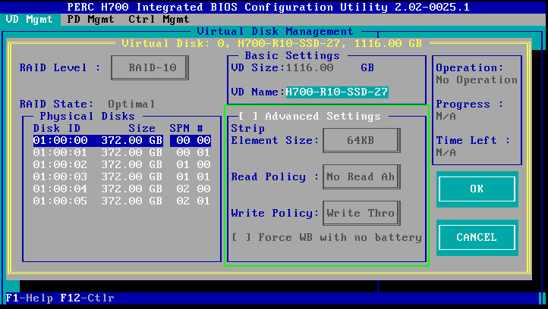Image resolution: width=548 pixels, height=309 pixels.
Task: Open the PD Mgmt tab
Action: point(90,19)
